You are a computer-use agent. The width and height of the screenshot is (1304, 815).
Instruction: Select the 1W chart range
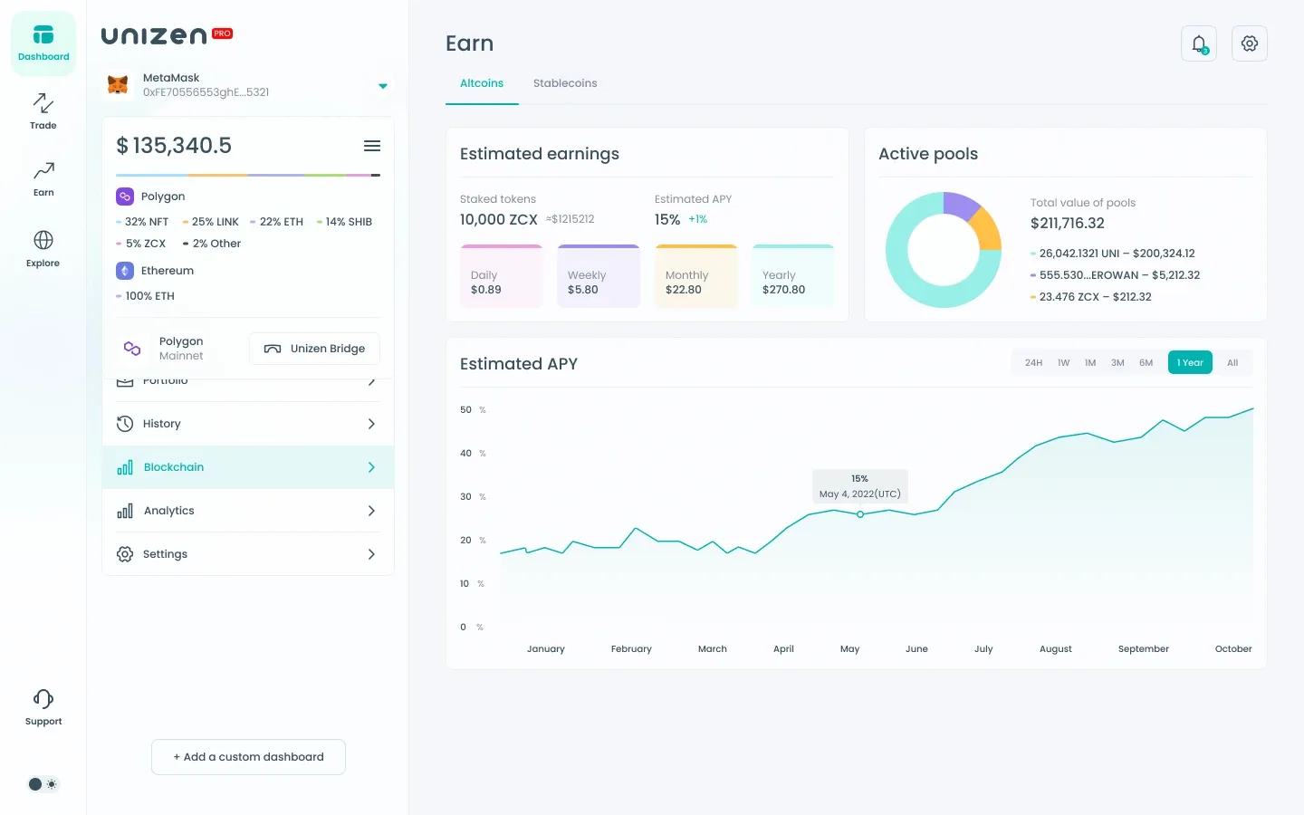point(1064,363)
